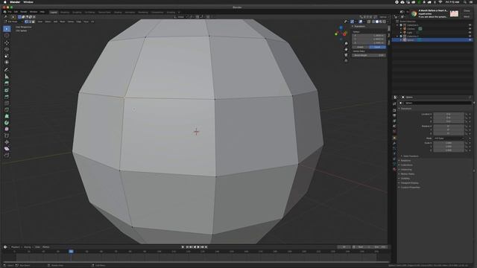Toggle camera view gizmo icon
Screen dimensions: 477x268
346,55
